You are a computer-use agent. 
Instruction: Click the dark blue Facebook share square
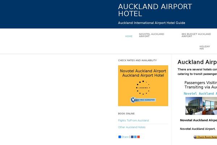[132, 137]
